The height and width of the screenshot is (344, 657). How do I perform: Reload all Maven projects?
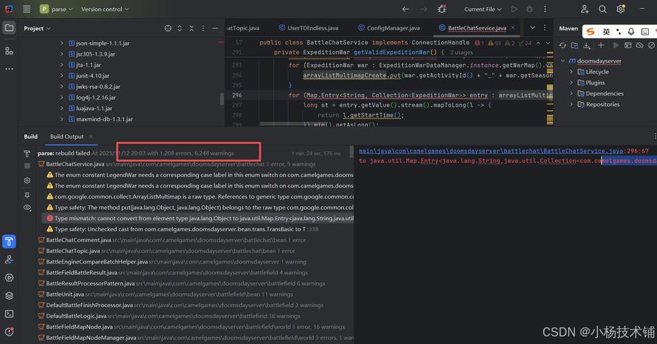(563, 45)
